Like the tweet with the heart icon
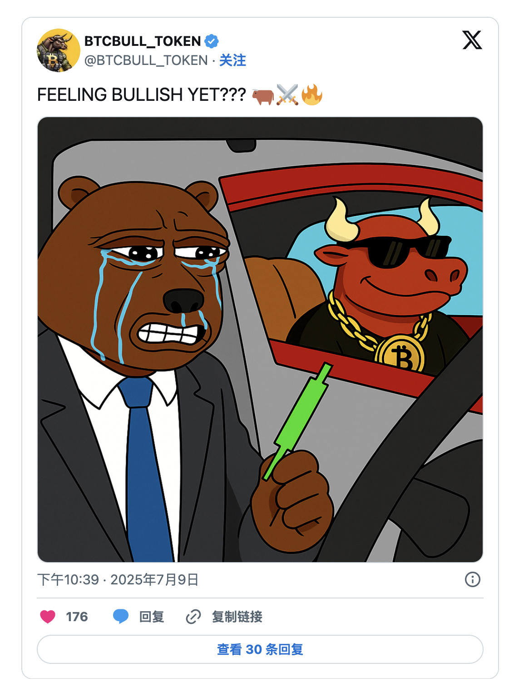Viewport: 514px width, 692px height. point(48,617)
